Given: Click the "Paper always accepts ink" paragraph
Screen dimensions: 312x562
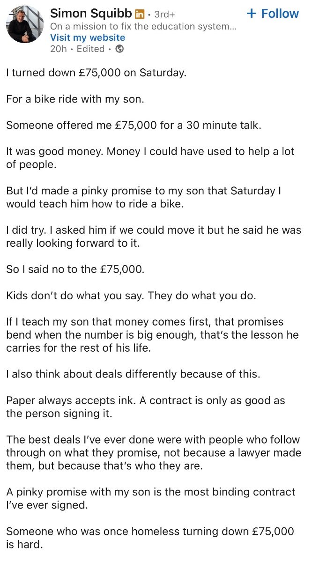Looking at the screenshot, I should 145,407.
